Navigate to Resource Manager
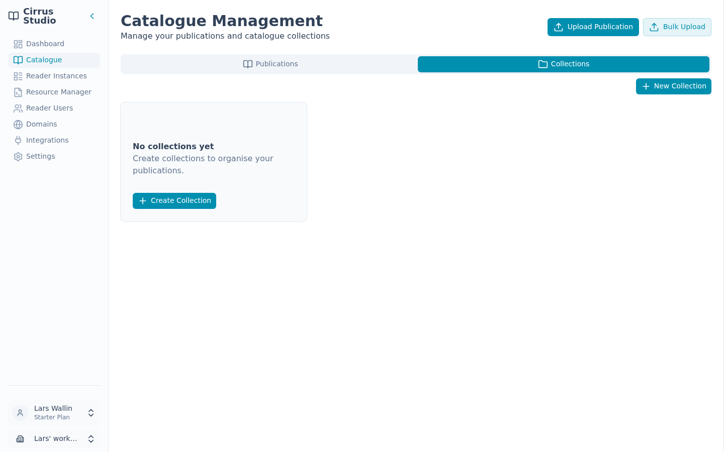The height and width of the screenshot is (452, 724). (54, 92)
